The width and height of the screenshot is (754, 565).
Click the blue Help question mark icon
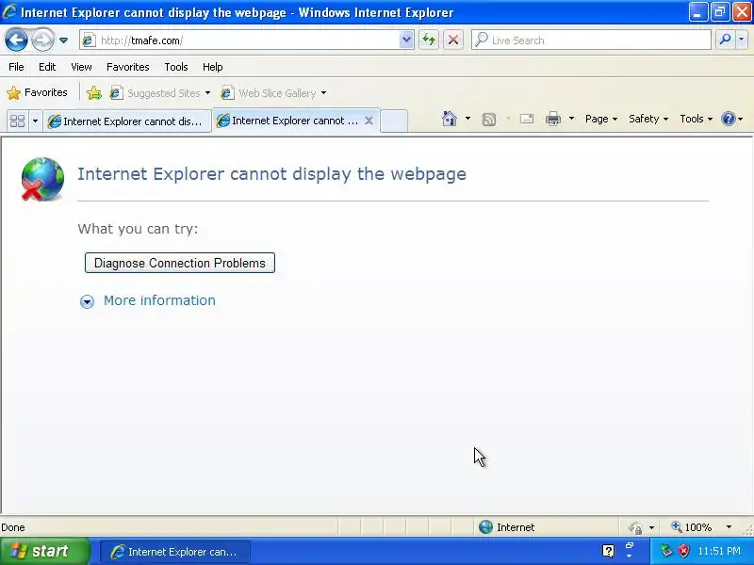pyautogui.click(x=729, y=119)
